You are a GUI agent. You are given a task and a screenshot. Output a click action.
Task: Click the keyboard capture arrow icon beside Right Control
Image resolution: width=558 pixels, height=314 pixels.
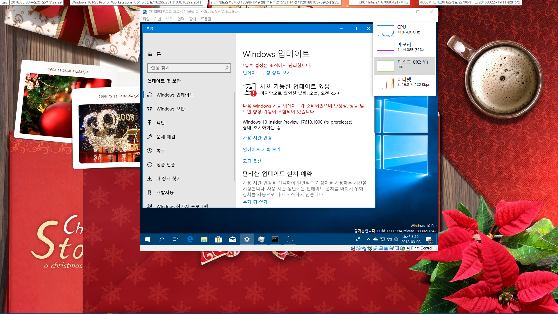click(x=408, y=248)
